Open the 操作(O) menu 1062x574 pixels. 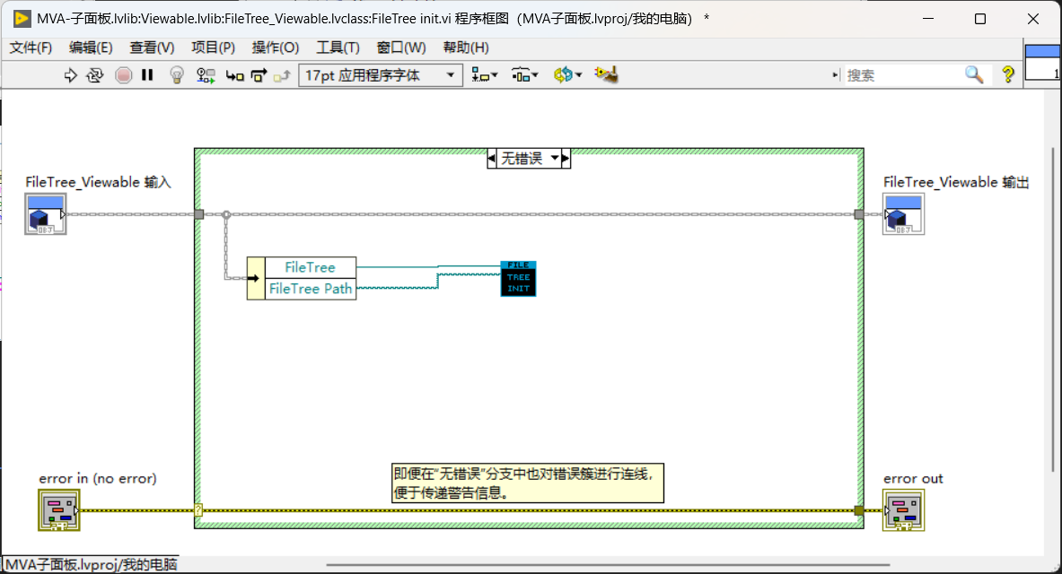275,48
